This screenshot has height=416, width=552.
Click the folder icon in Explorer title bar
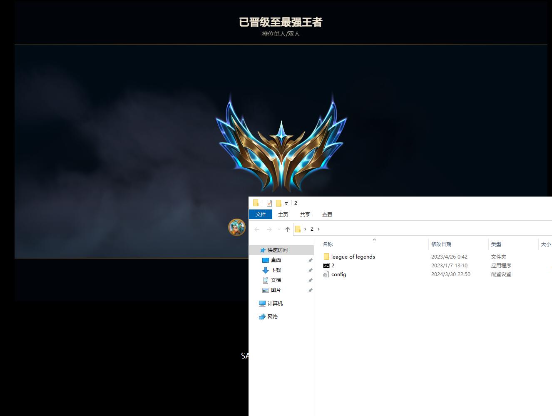[256, 203]
